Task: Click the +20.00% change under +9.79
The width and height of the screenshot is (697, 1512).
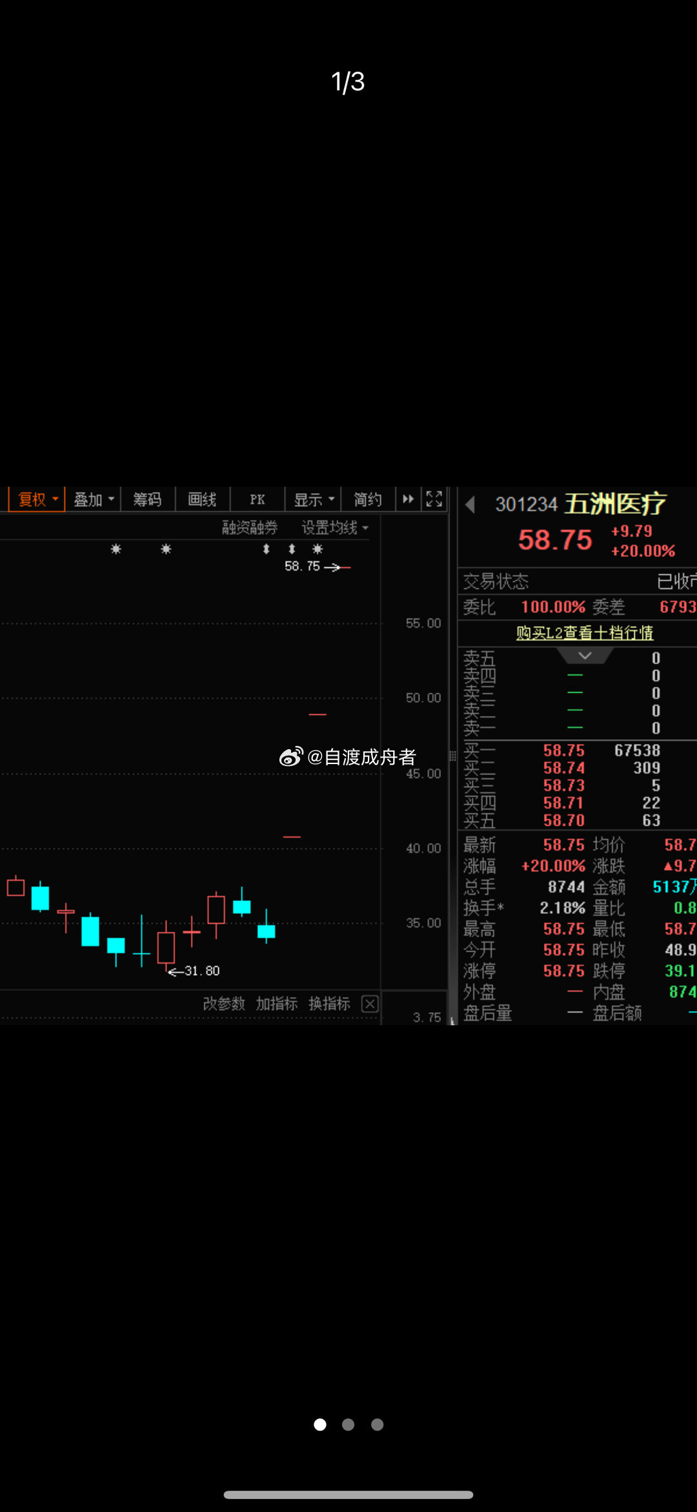Action: 643,551
